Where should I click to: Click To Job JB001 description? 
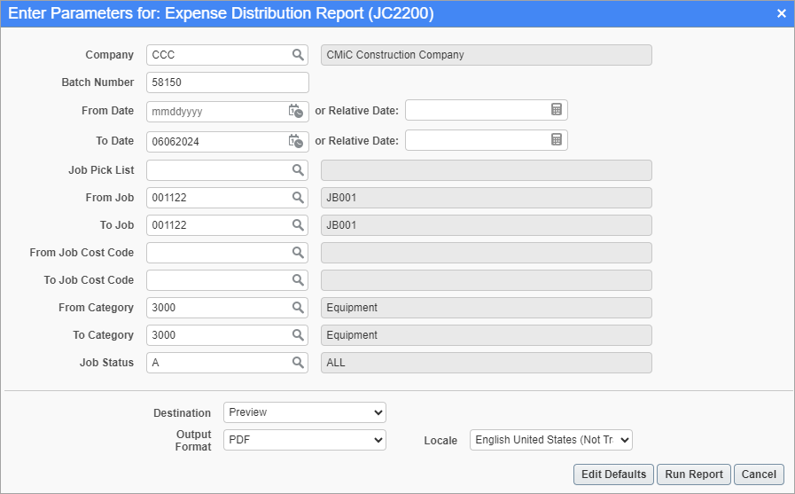[x=487, y=225]
